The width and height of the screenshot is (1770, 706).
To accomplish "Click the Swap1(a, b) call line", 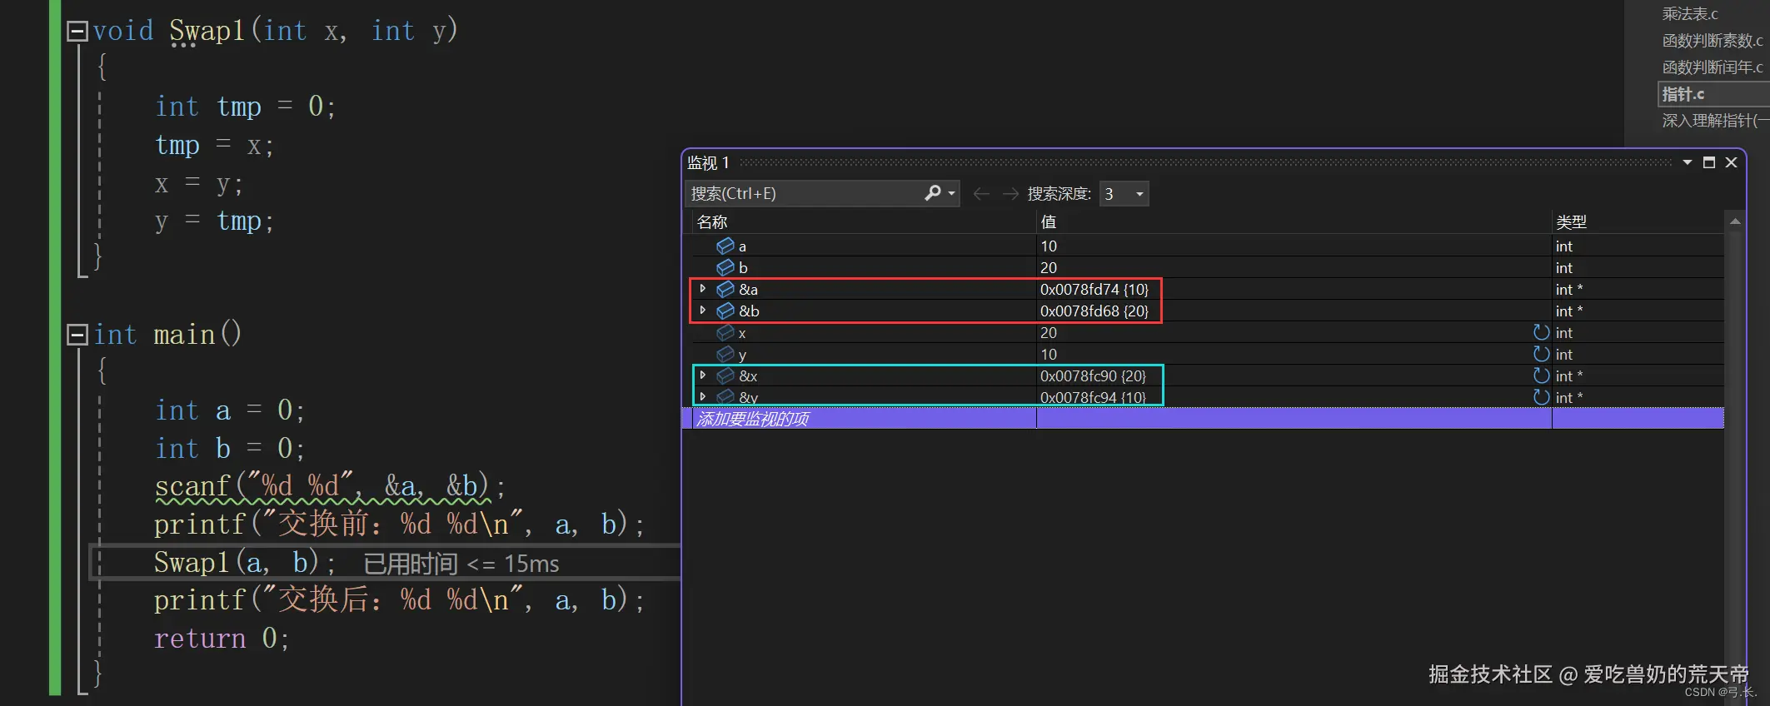I will [x=245, y=563].
